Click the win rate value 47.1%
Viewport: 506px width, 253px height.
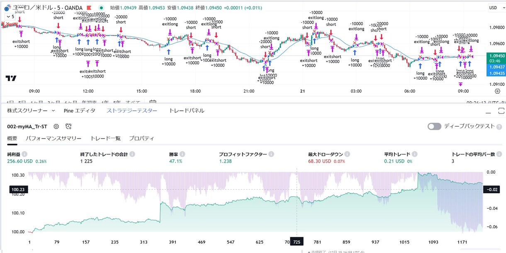click(x=175, y=161)
